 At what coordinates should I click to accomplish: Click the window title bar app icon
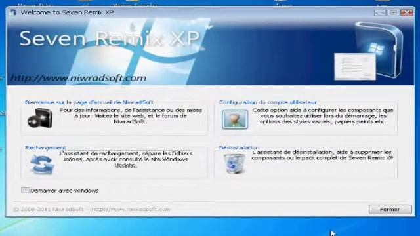coord(13,12)
